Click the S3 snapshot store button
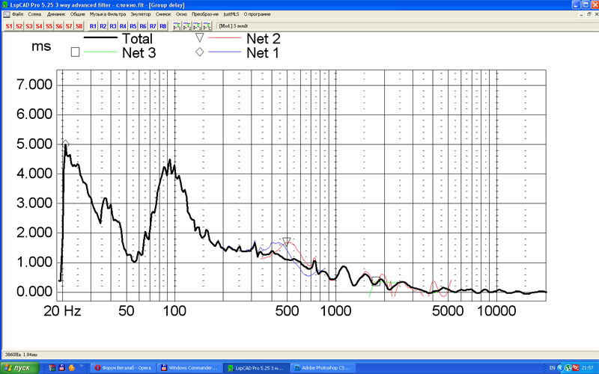Viewport: 599px width, 374px height. click(29, 26)
